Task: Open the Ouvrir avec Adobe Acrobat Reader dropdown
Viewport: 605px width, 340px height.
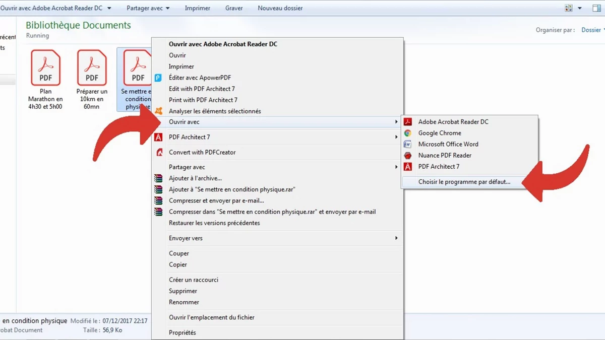Action: (x=108, y=8)
